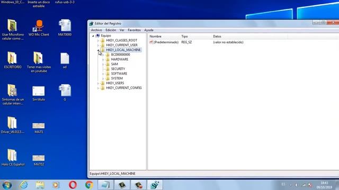Open the Windows Start menu
Image resolution: width=339 pixels, height=190 pixels.
(7, 185)
